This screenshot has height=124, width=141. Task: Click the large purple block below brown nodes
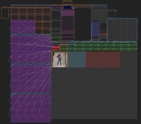[x=23, y=27]
